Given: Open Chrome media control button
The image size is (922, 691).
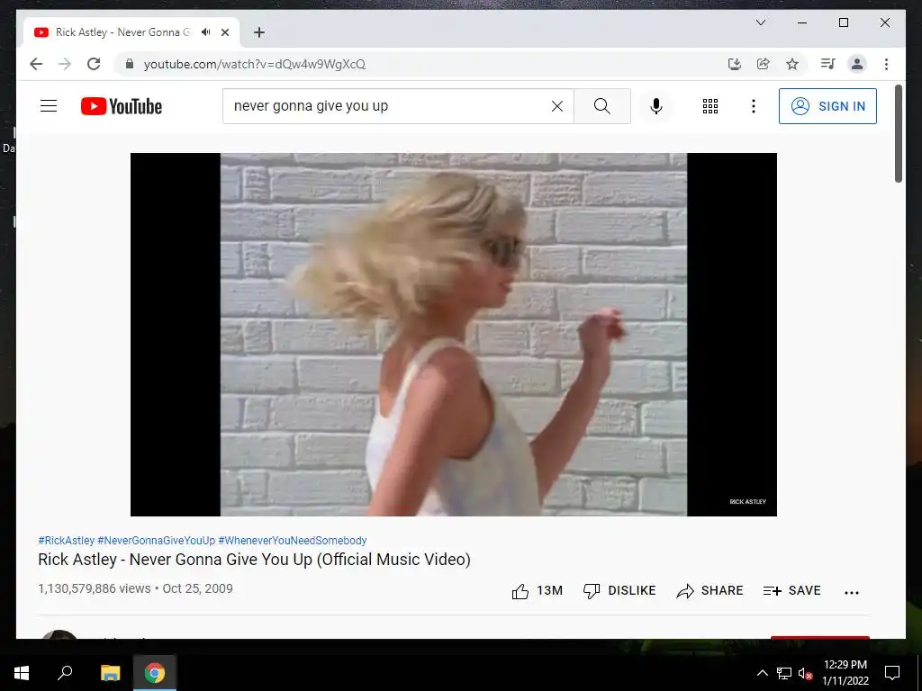Looking at the screenshot, I should click(828, 64).
